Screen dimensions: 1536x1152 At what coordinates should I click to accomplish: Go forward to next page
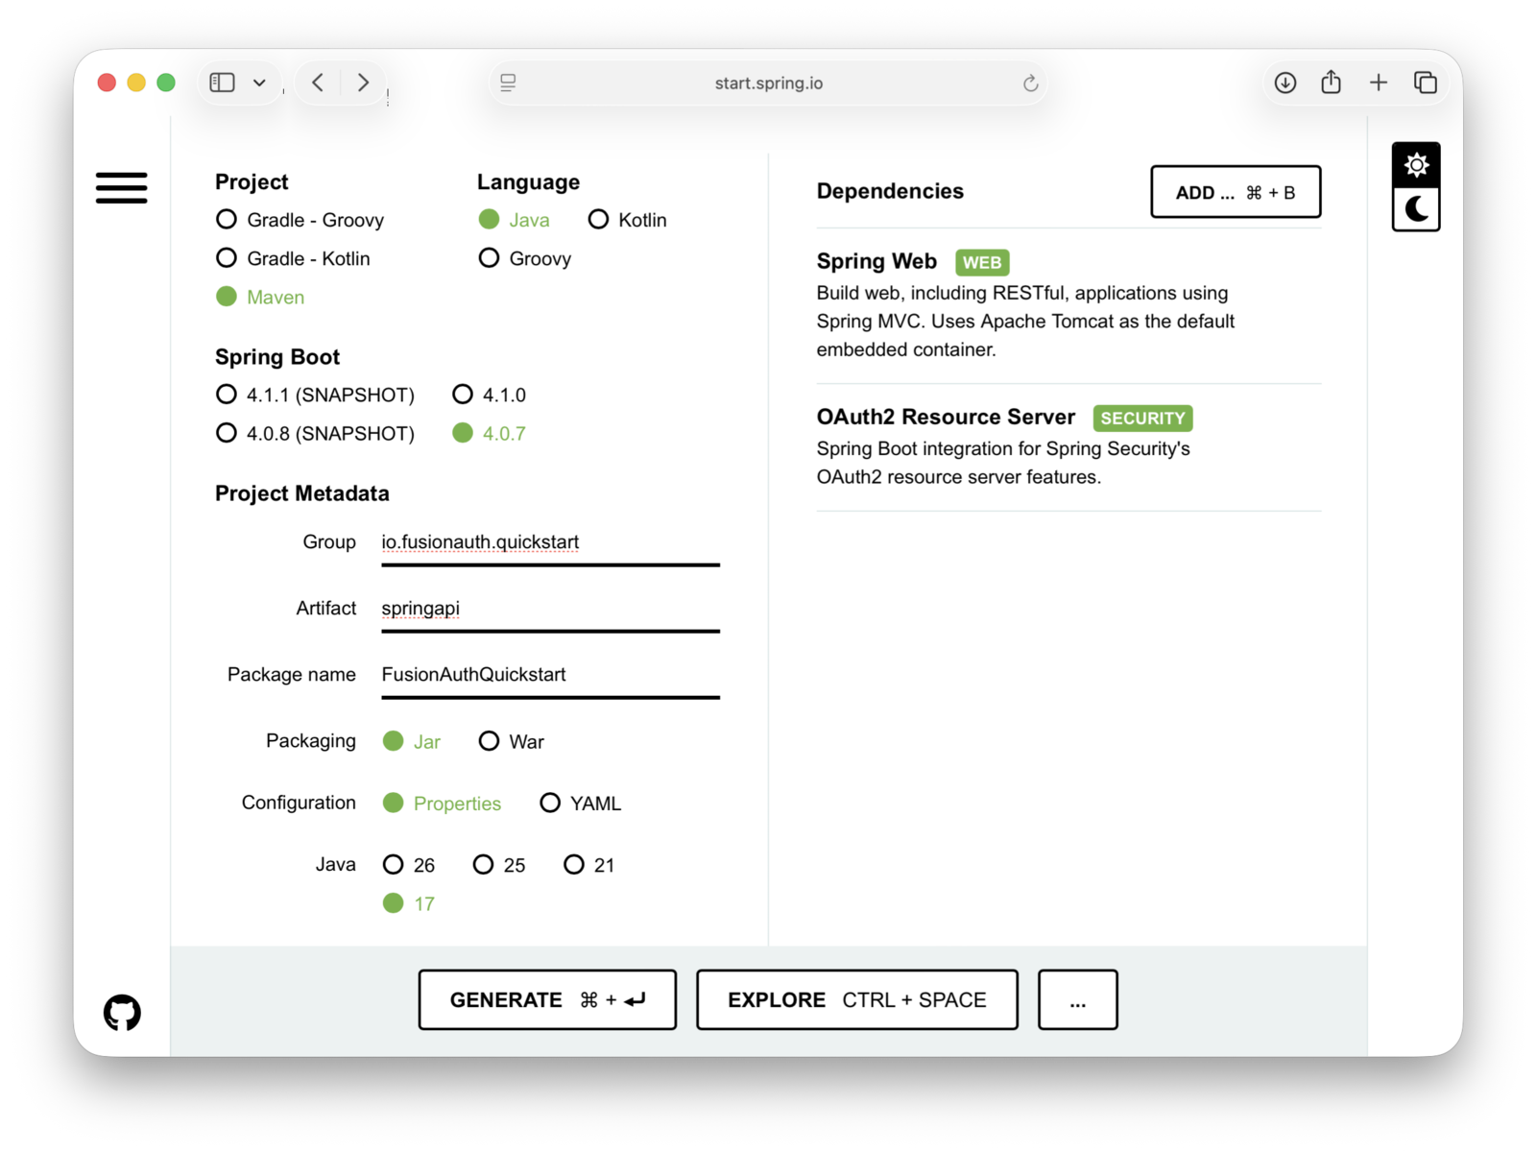click(x=363, y=83)
